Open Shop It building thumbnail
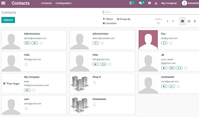The height and width of the screenshot is (117, 199). pos(80,83)
